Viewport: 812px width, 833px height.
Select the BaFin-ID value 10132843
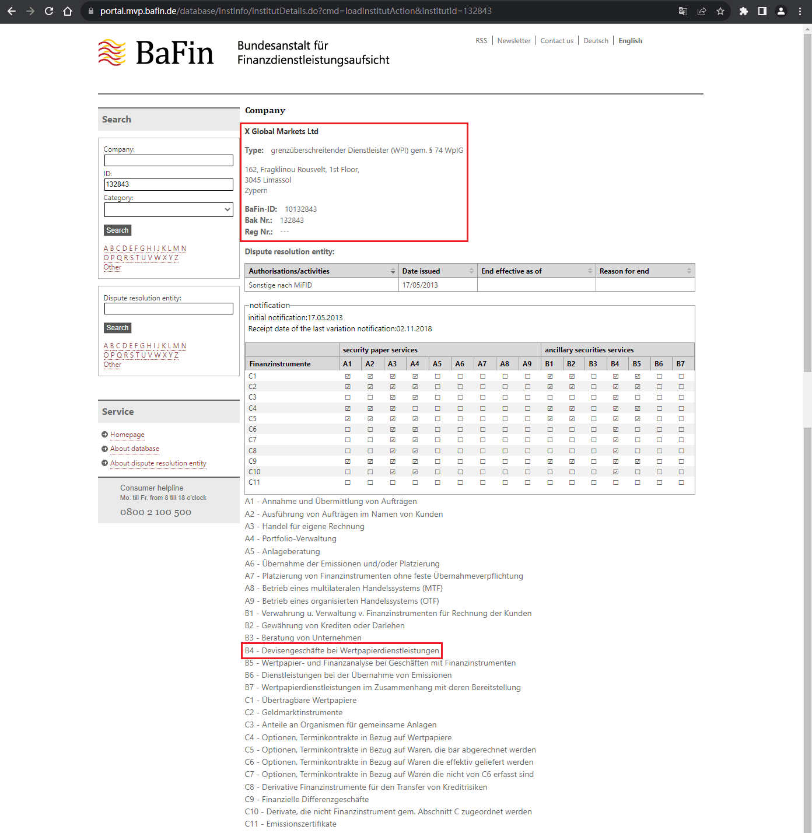click(300, 209)
